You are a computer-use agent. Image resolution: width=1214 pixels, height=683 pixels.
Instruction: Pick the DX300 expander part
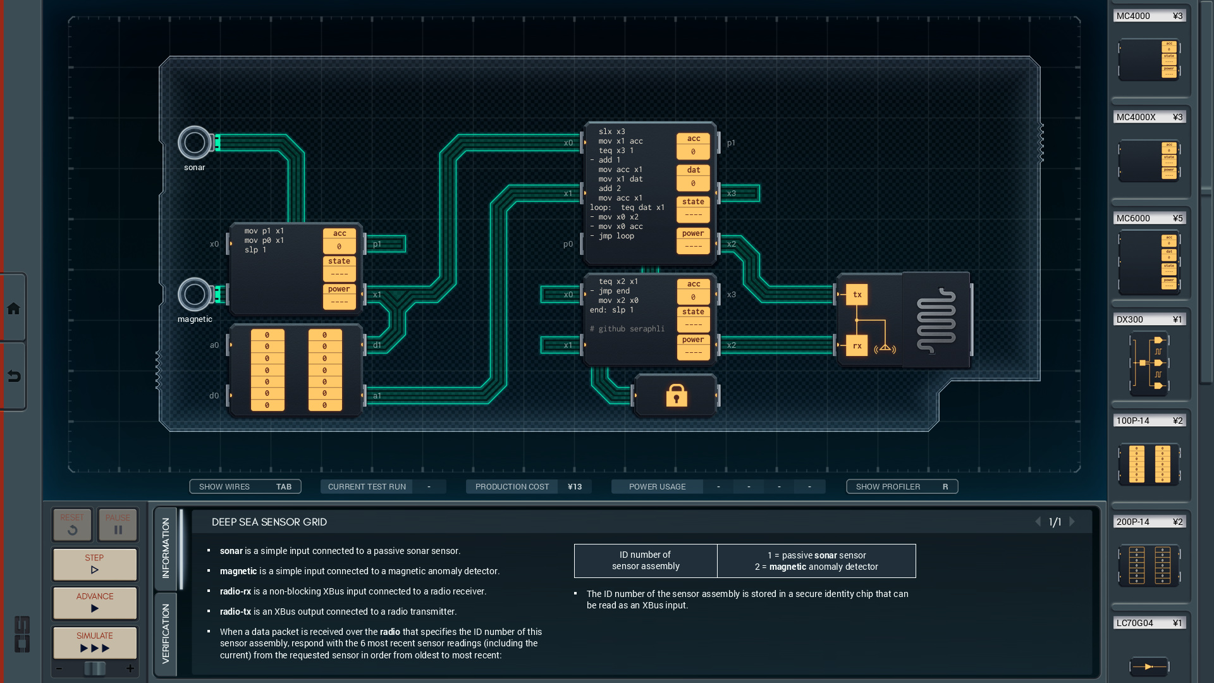tap(1149, 363)
